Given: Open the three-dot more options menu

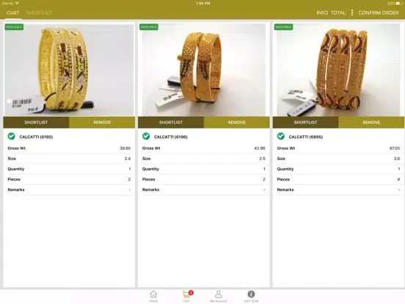Looking at the screenshot, I should (x=351, y=12).
